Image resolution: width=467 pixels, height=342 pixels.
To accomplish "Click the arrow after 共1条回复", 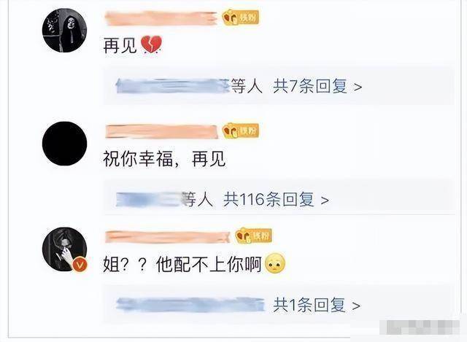I will click(x=356, y=306).
